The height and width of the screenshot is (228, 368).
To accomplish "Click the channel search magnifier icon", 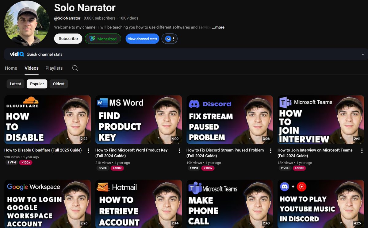I will pos(75,68).
